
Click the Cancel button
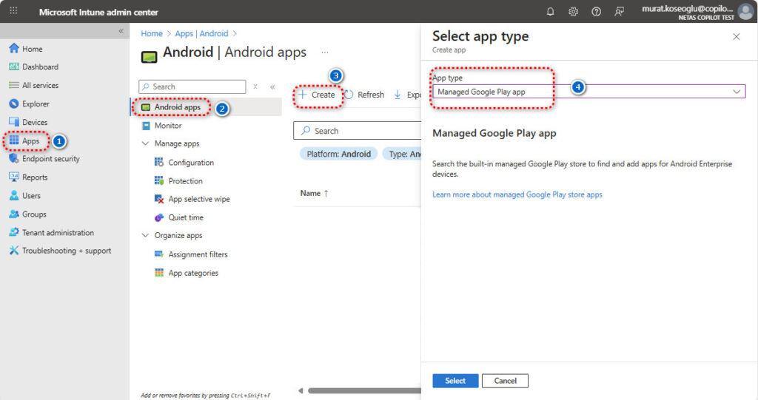(x=505, y=381)
